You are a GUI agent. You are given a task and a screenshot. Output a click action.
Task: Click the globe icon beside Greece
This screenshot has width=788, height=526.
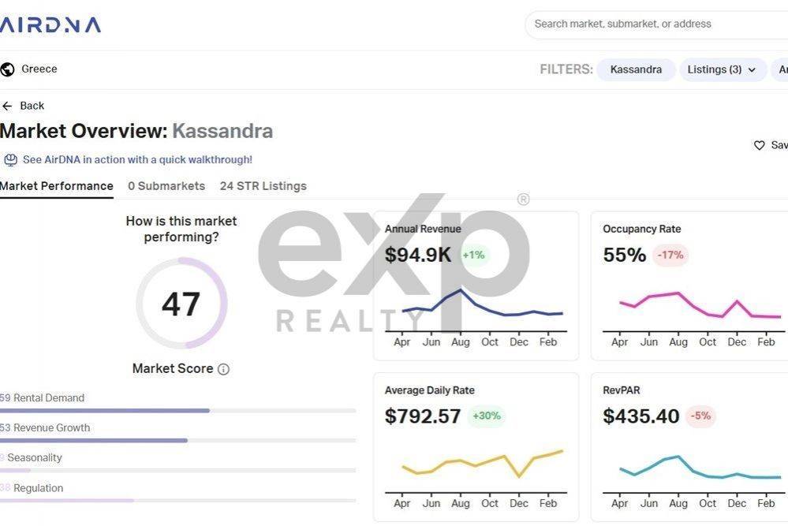coord(8,69)
